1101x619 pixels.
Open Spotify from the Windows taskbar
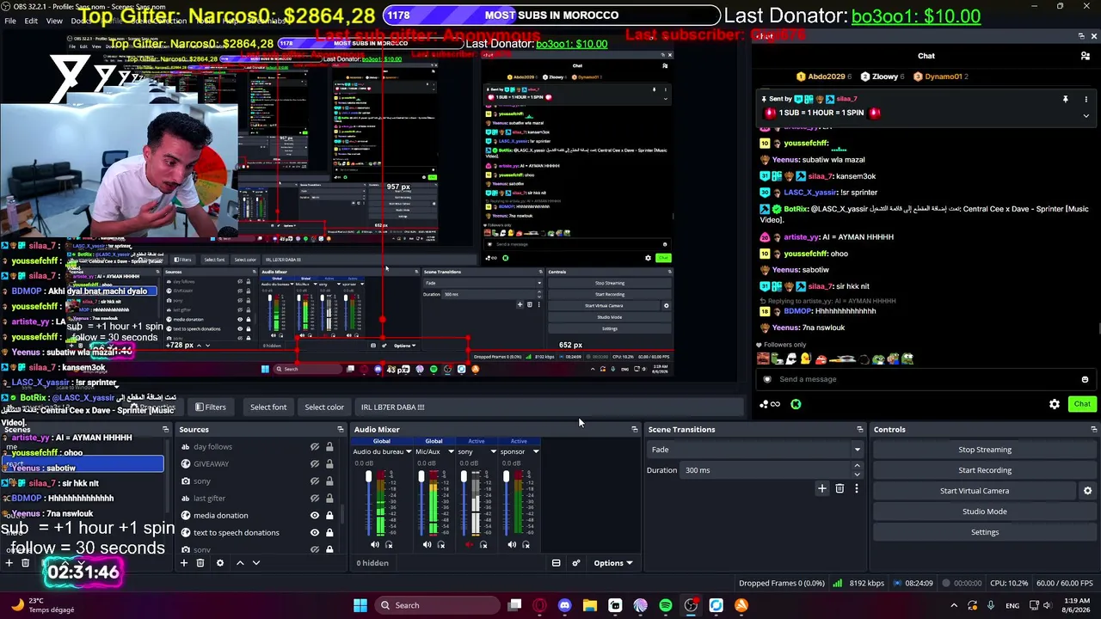pos(666,605)
